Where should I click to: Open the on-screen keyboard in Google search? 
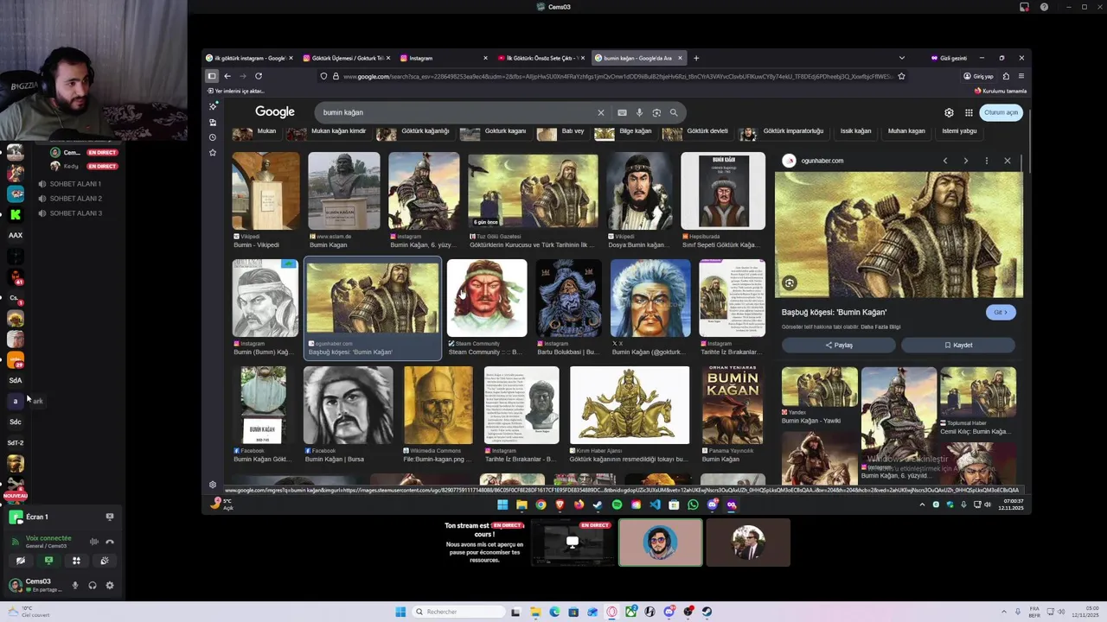point(622,112)
